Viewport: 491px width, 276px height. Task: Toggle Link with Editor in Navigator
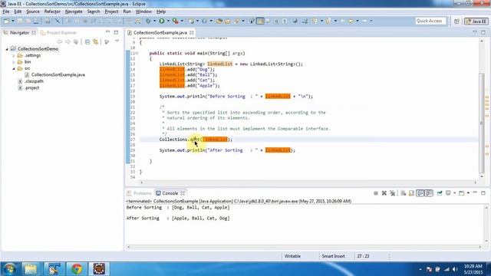(x=95, y=41)
